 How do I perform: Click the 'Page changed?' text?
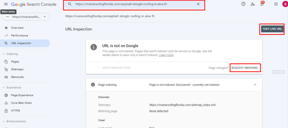coord(218,68)
